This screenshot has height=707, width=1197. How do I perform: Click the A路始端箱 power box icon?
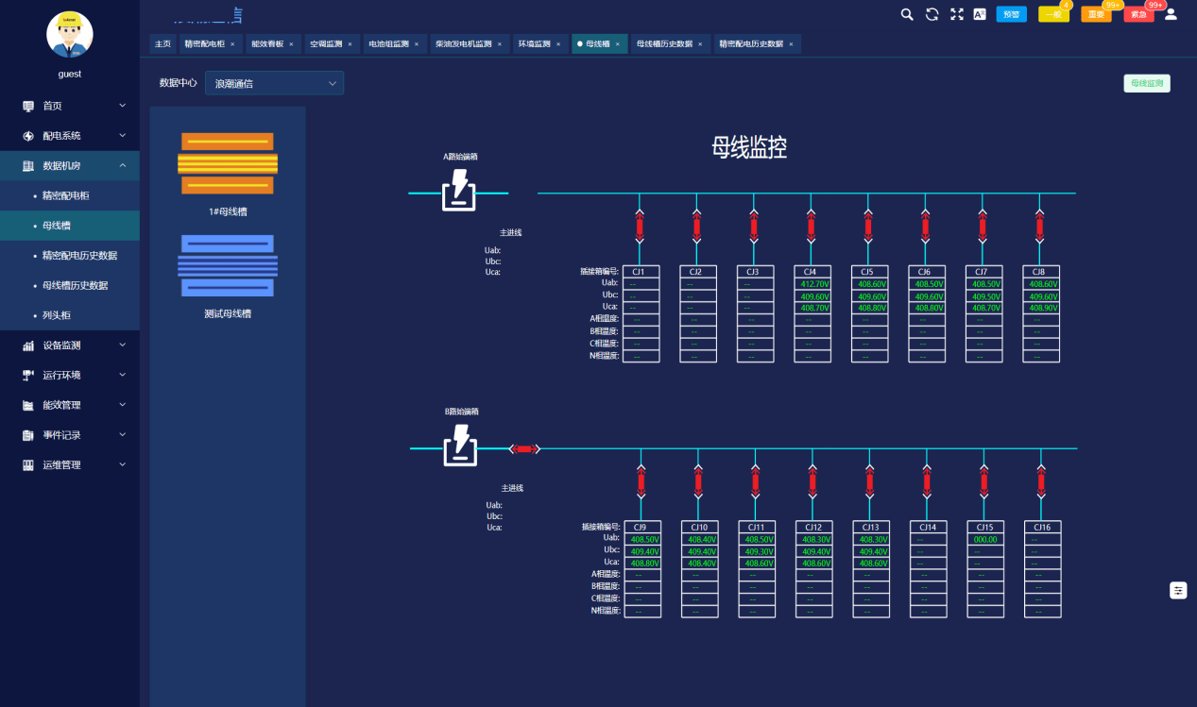(x=459, y=193)
